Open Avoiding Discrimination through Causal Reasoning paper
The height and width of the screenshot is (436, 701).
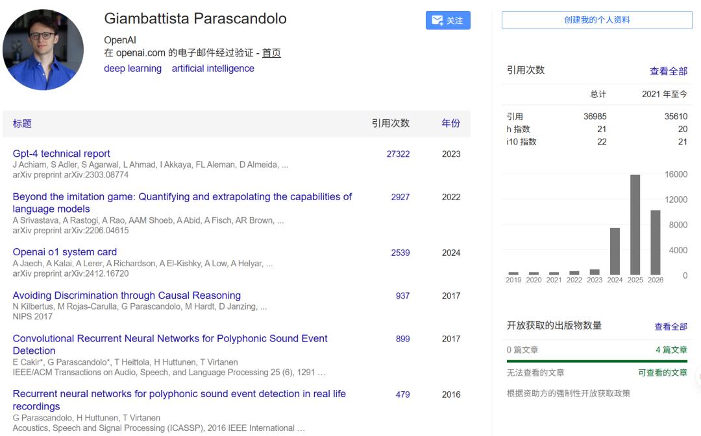pyautogui.click(x=127, y=295)
